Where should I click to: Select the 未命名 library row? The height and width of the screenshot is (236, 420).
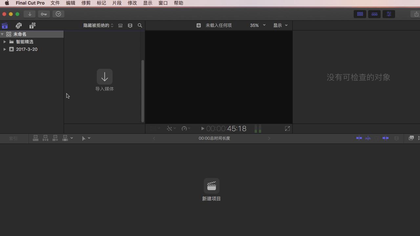tap(32, 34)
